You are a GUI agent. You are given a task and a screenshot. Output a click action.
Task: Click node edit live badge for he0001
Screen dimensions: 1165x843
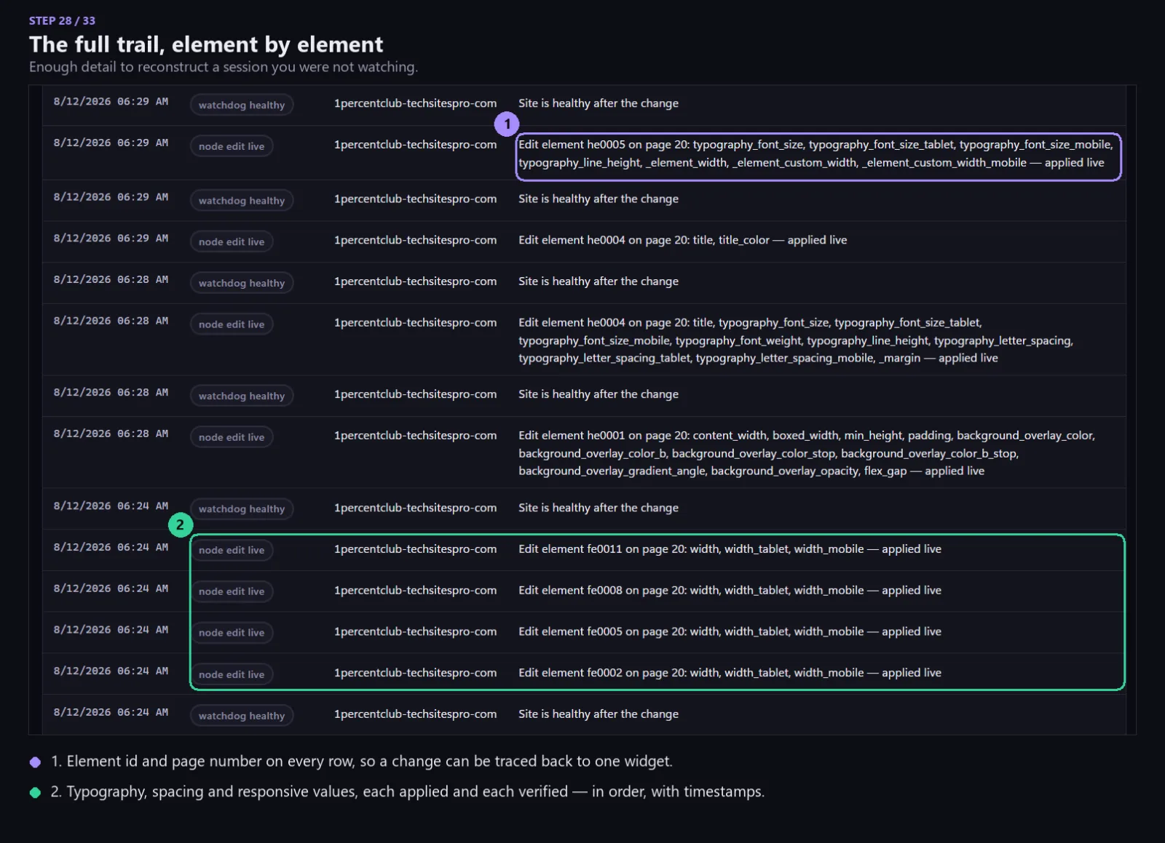(232, 437)
